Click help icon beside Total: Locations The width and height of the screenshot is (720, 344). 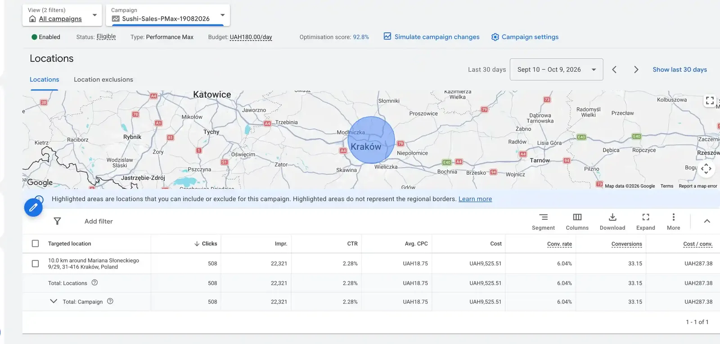coord(94,283)
